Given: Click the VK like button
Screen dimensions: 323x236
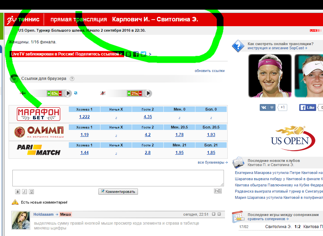Looking at the screenshot, I should 267,107.
